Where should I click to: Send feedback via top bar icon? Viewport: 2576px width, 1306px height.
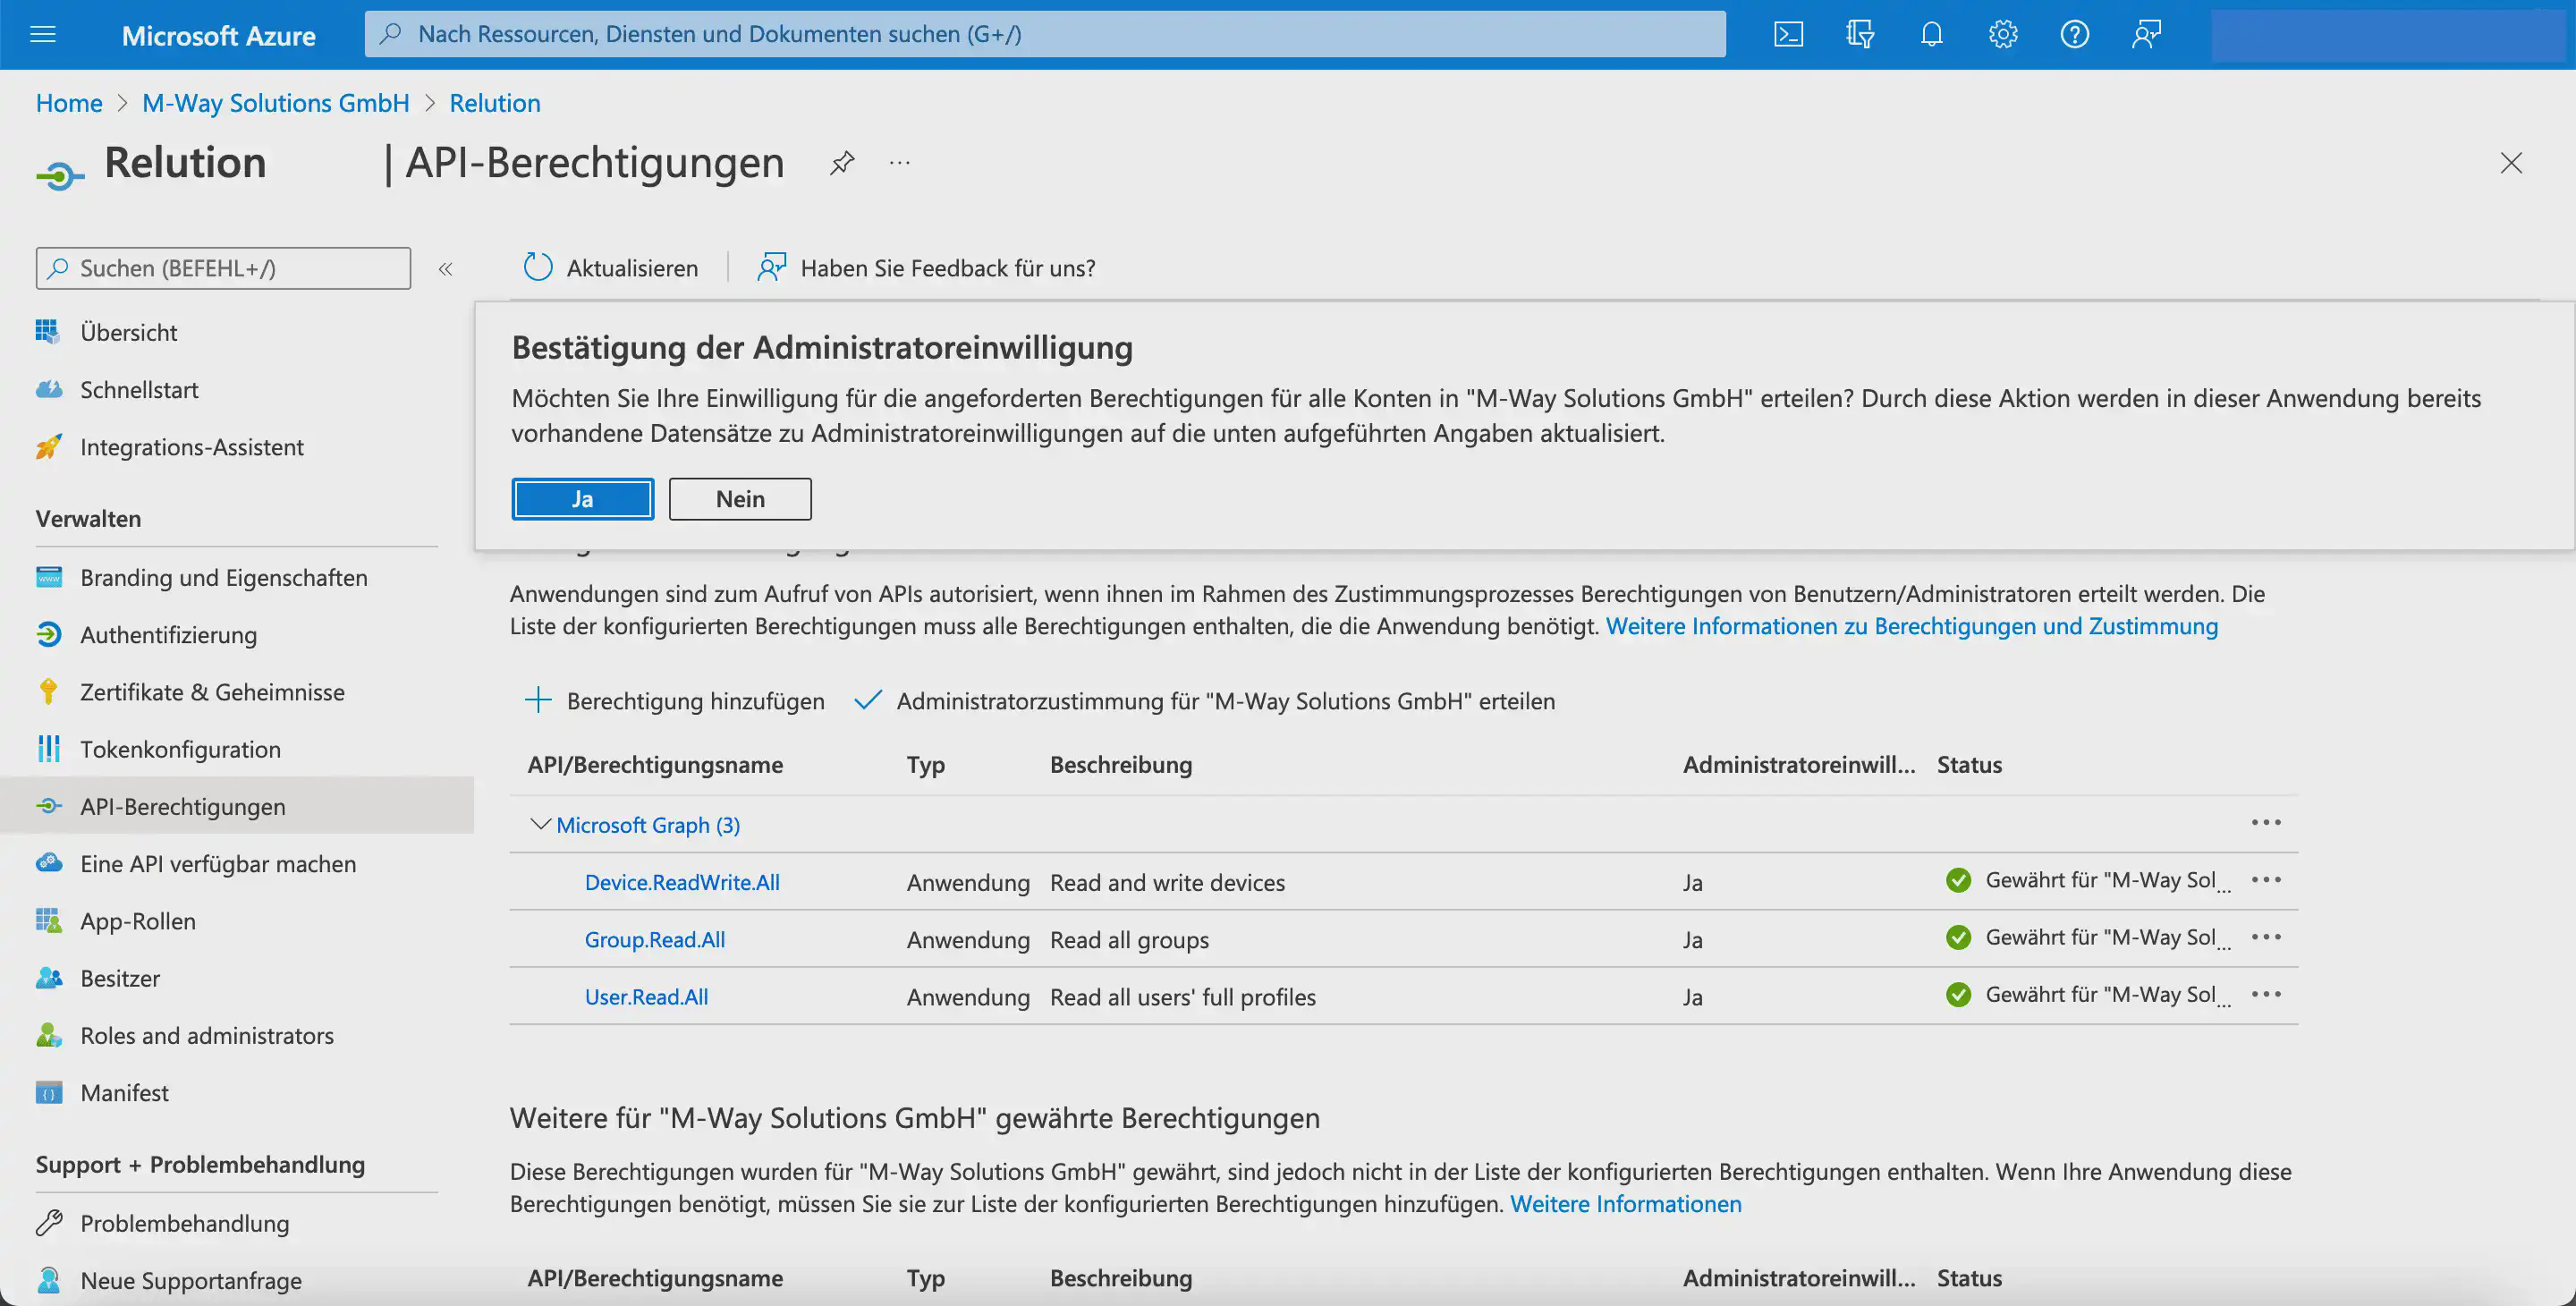point(2146,34)
